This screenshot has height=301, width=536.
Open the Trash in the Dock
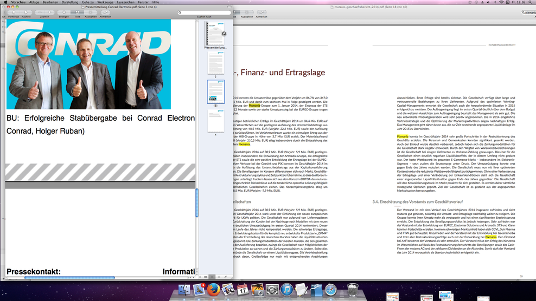[353, 290]
